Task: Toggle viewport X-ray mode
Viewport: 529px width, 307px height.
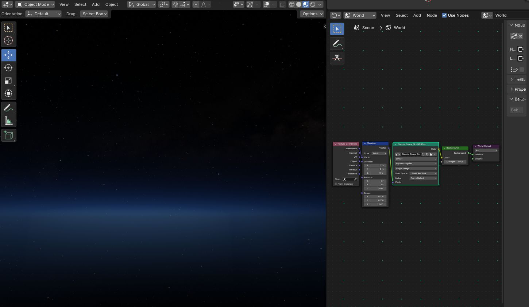Action: click(x=283, y=4)
